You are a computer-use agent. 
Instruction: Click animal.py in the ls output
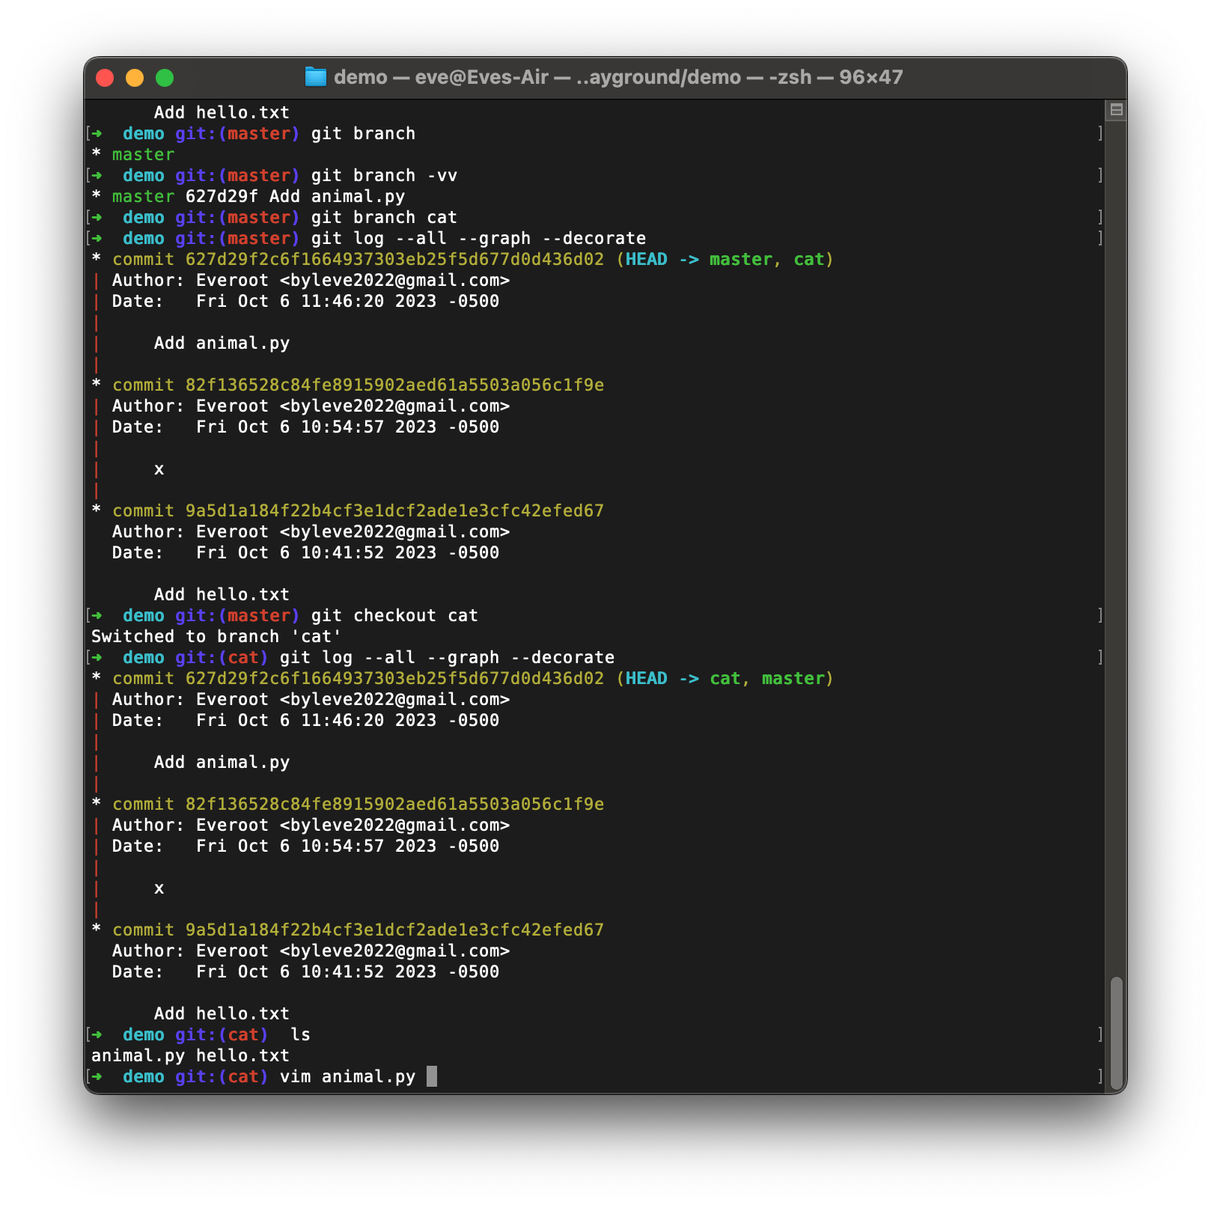tap(139, 1055)
